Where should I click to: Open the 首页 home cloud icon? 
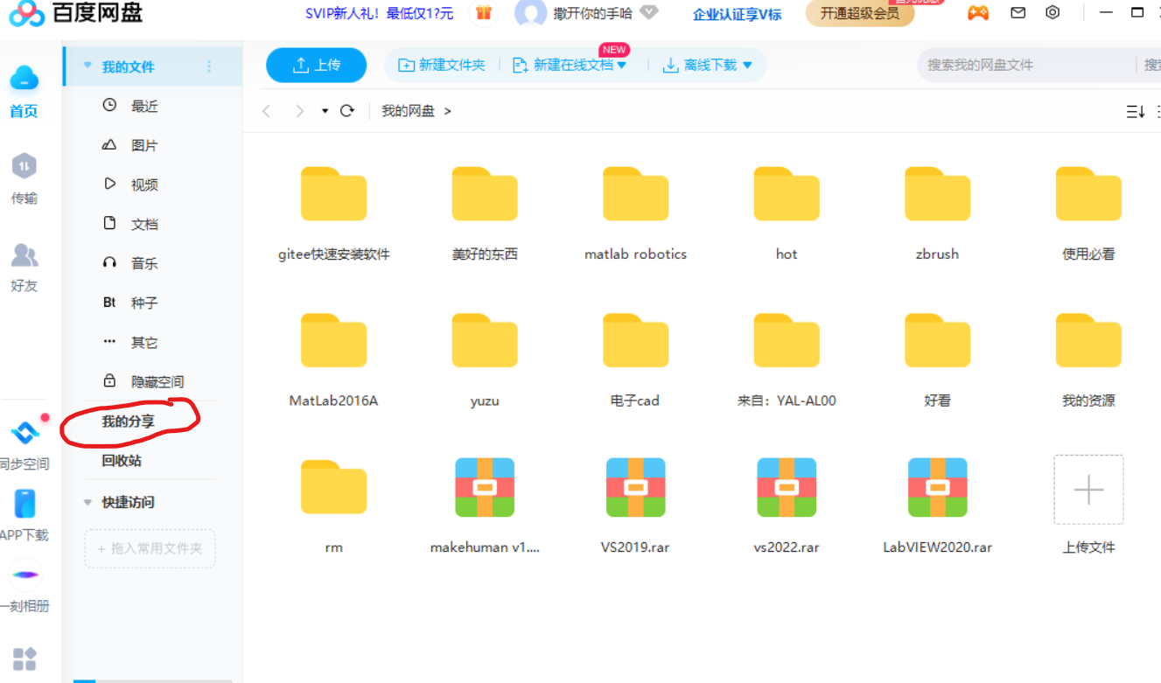(24, 78)
